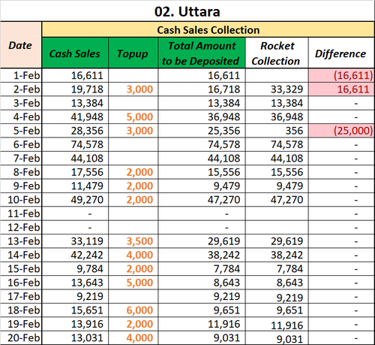Select the 'Cash Sales' column header

point(75,53)
